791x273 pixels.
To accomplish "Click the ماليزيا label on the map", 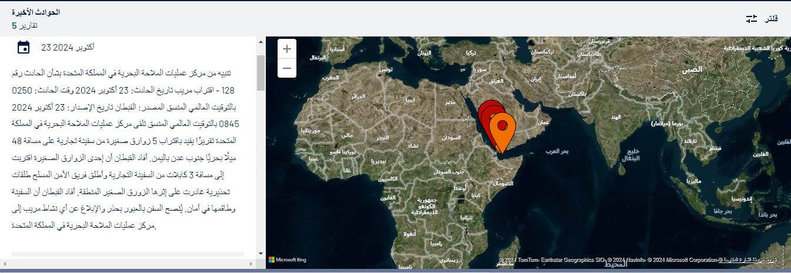I will tap(695, 182).
